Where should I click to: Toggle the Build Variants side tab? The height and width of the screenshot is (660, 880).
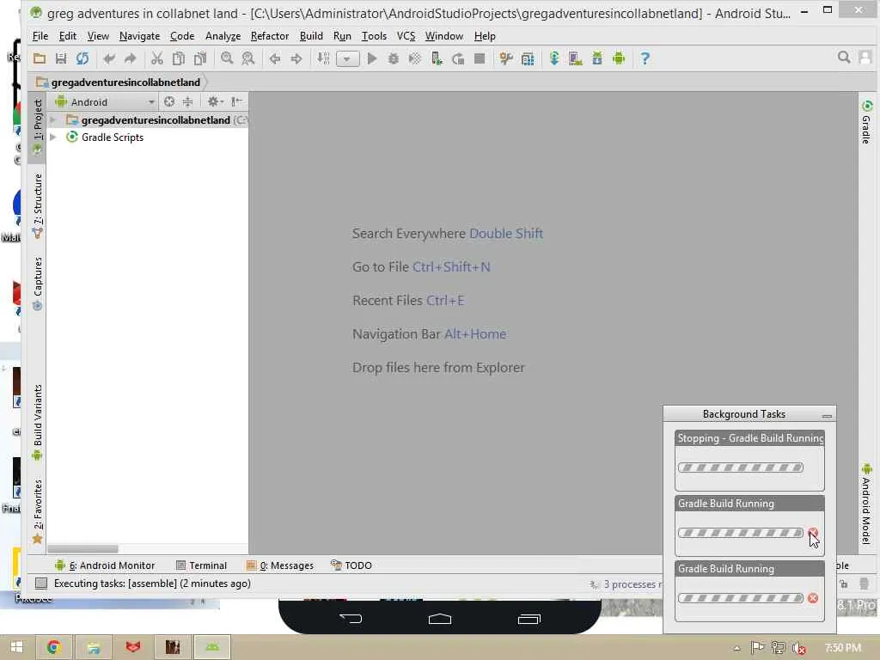[x=37, y=422]
